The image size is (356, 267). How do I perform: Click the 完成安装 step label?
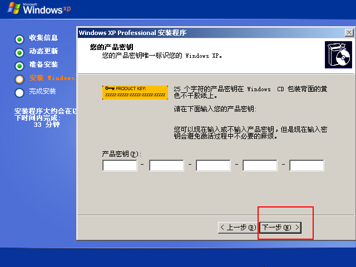[x=42, y=91]
